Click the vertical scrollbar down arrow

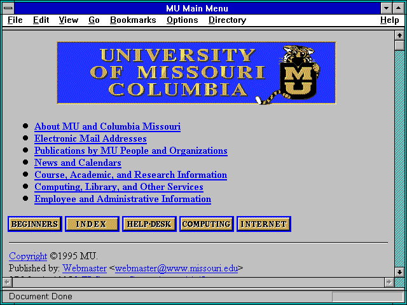click(399, 272)
